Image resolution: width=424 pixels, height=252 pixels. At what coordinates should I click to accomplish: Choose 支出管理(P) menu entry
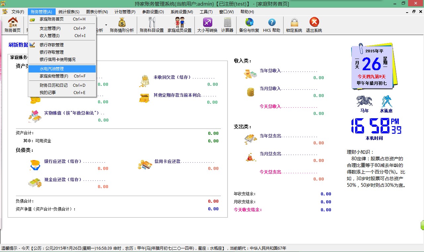pyautogui.click(x=62, y=28)
